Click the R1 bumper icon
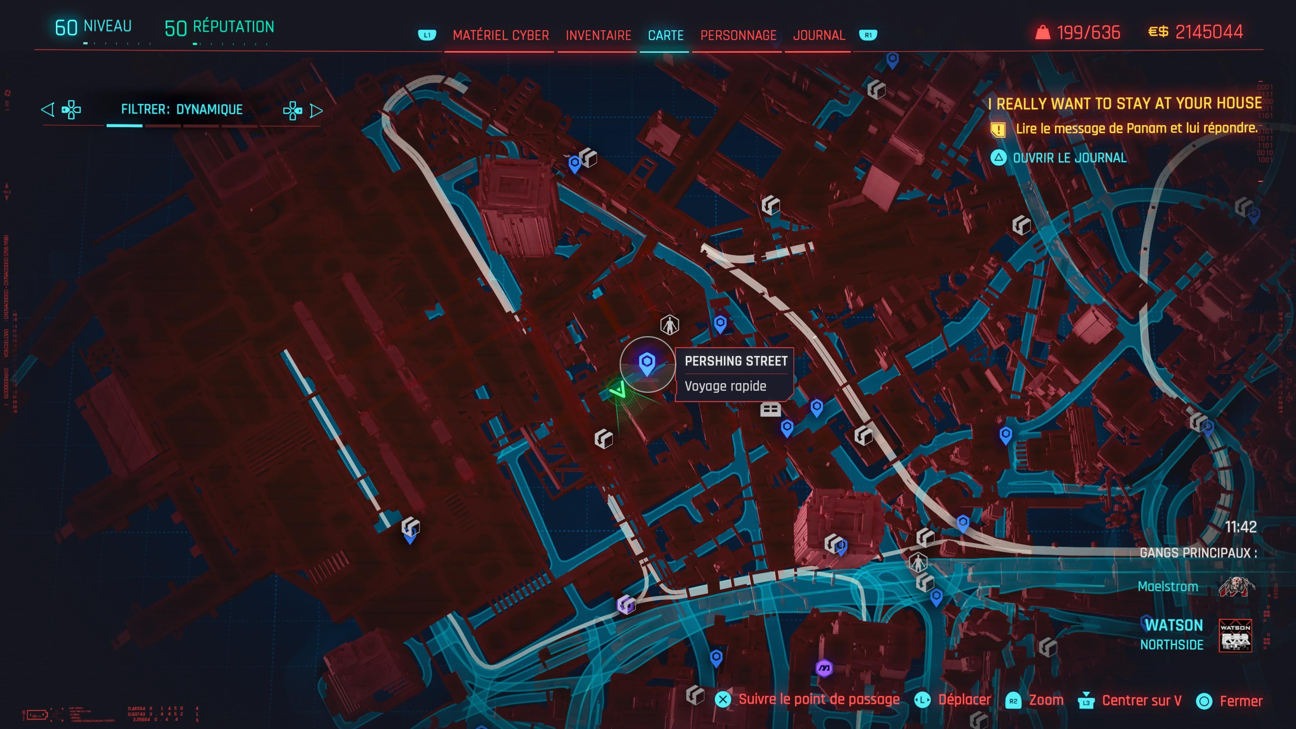Viewport: 1296px width, 729px height. (868, 35)
